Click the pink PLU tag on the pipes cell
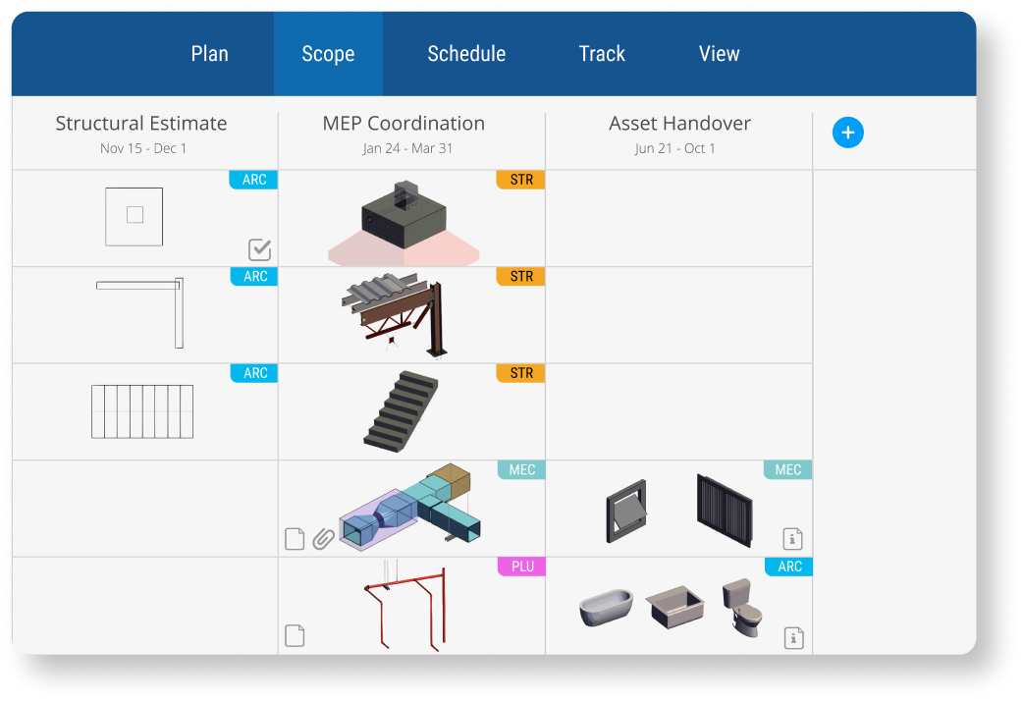Screen dimensions: 1023x702 522,567
